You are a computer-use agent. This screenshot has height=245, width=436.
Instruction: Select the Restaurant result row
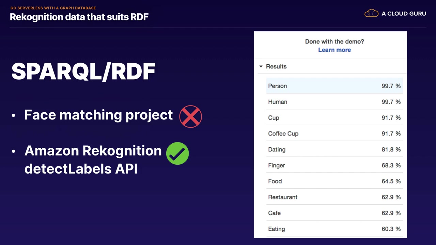point(334,197)
